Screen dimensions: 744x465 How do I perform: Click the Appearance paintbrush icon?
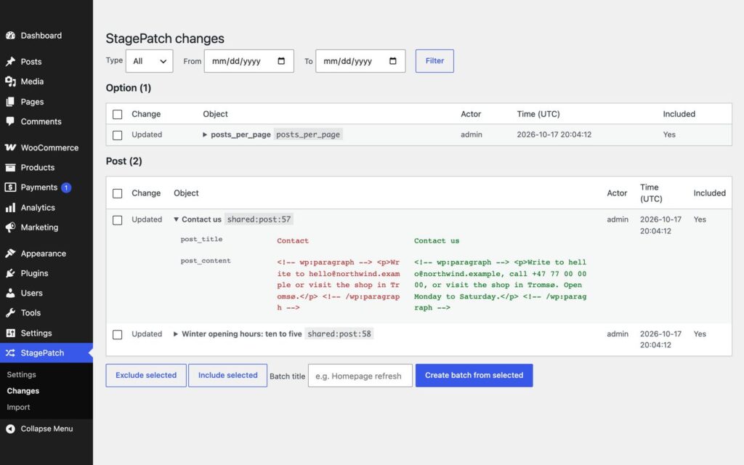tap(10, 254)
